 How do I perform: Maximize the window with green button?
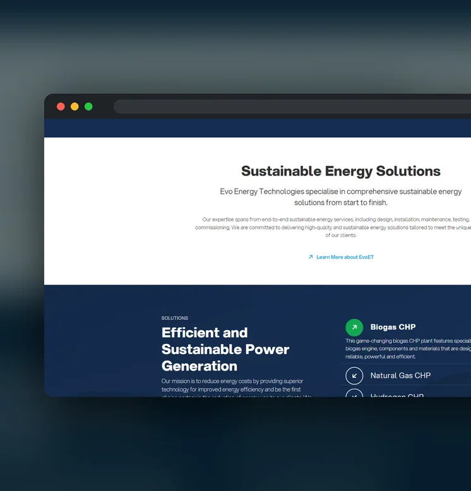tap(88, 107)
